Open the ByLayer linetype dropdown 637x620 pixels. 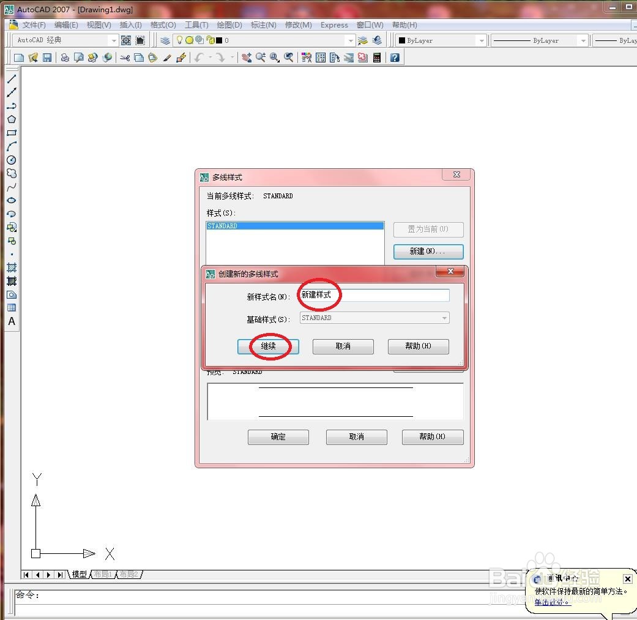point(583,40)
